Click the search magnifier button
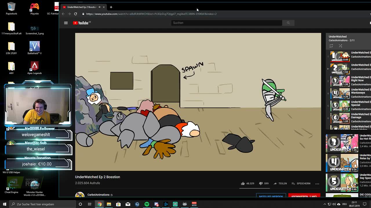The height and width of the screenshot is (208, 371). click(288, 23)
